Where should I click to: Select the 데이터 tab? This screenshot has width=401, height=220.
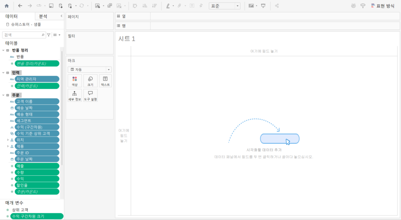[11, 16]
